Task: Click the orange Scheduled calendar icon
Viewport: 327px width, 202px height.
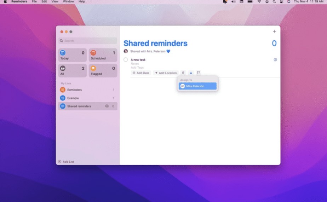Action: (x=93, y=53)
